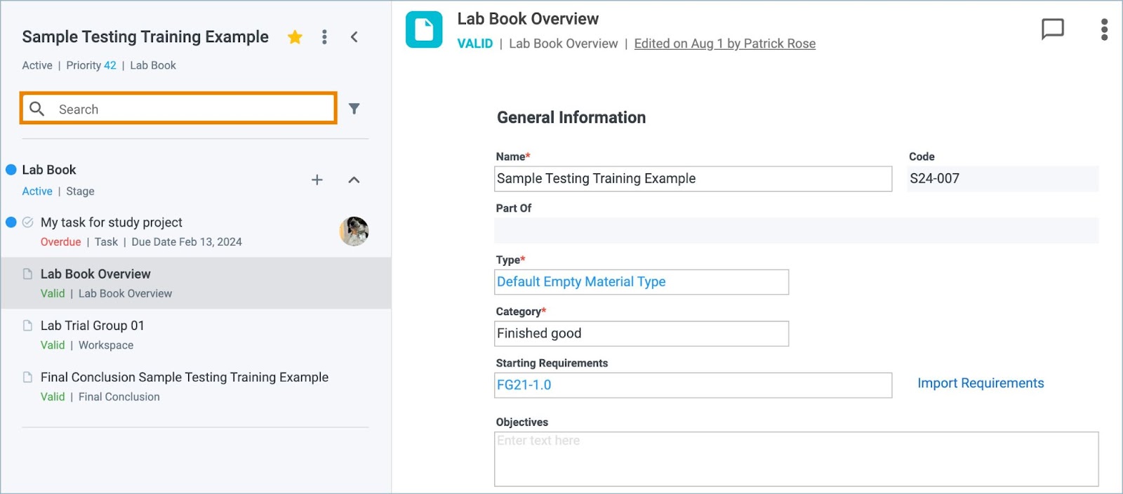The image size is (1123, 494).
Task: Click the blue dot beside My task
Action: coord(11,222)
